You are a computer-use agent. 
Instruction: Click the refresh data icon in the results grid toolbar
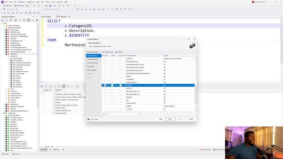42,87
